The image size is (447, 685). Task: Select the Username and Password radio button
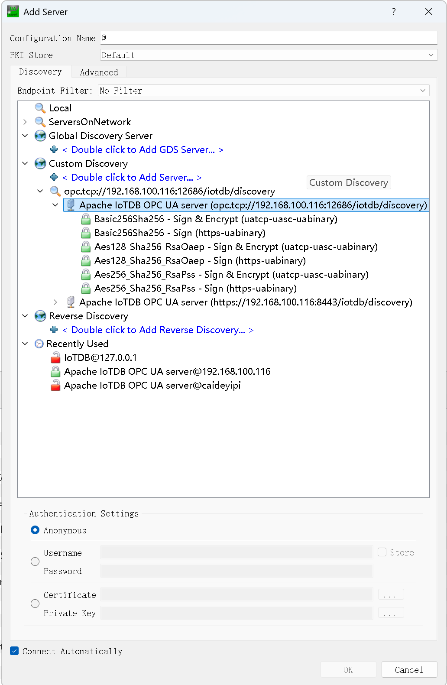[x=36, y=562]
